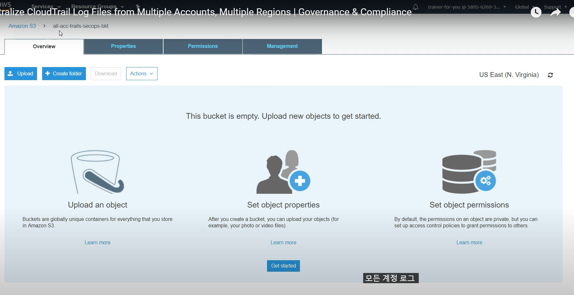Click the 'This bucket is empty' message
The image size is (574, 295).
pos(283,116)
